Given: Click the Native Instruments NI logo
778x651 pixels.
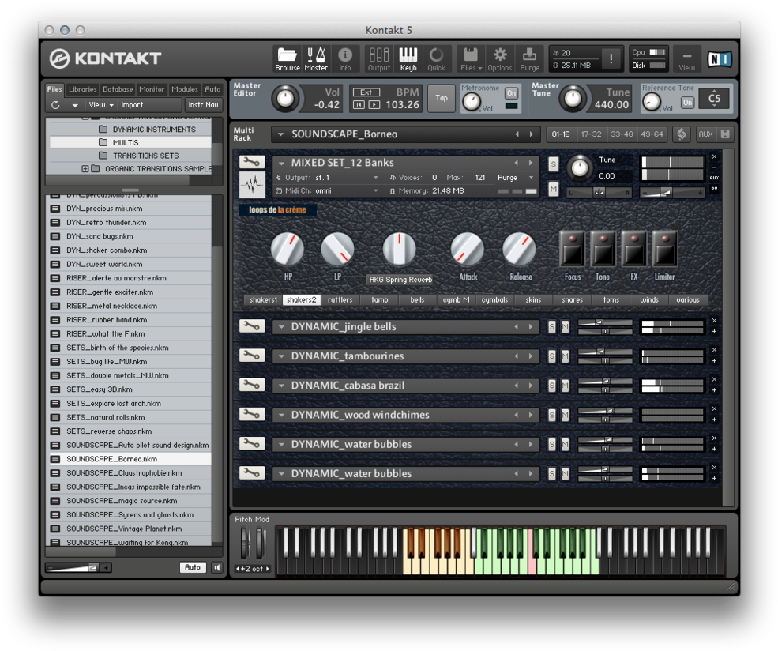Looking at the screenshot, I should pyautogui.click(x=719, y=59).
